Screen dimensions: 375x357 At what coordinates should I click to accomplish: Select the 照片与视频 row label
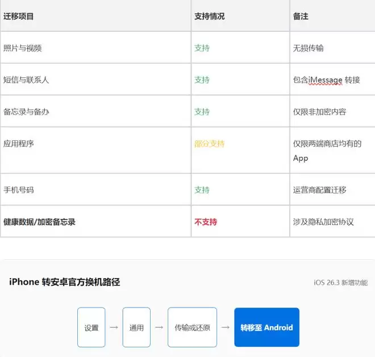click(23, 48)
